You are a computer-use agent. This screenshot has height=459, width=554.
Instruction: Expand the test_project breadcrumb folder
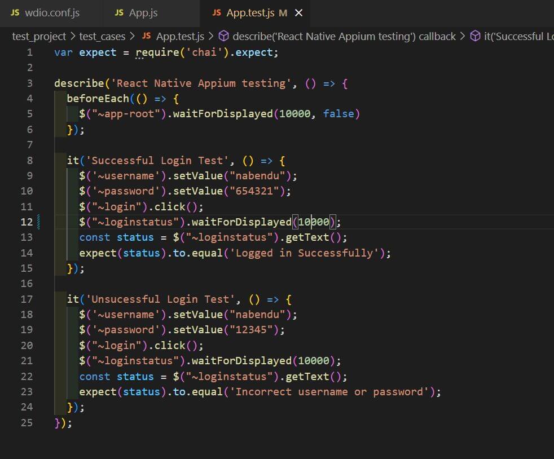pos(39,36)
